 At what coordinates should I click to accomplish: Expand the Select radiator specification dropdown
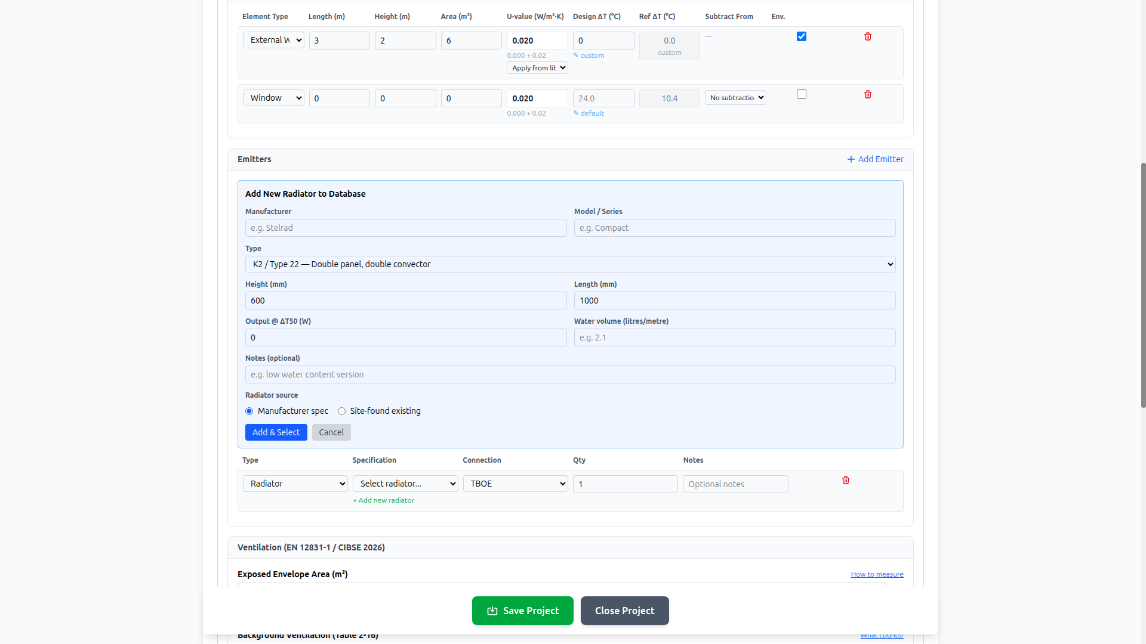pos(405,484)
